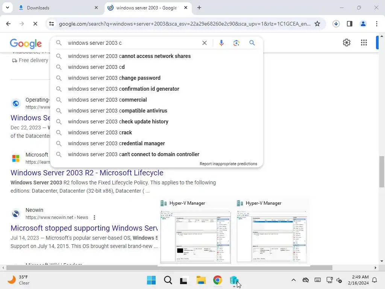View site information icon in address bar

click(x=52, y=24)
